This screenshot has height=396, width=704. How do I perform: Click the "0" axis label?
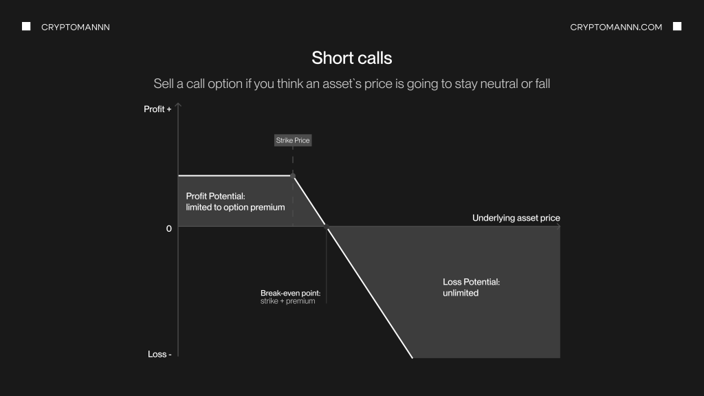pos(169,228)
